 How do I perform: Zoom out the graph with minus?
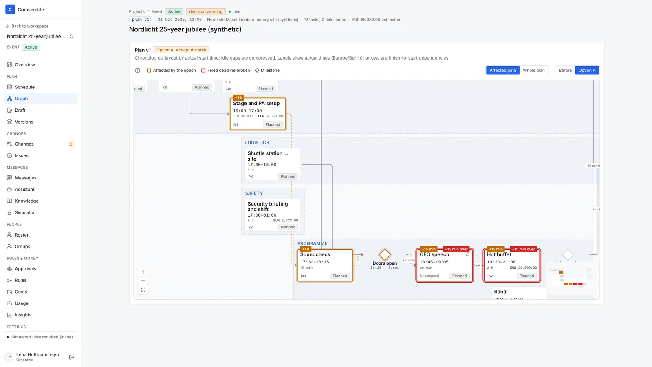143,281
